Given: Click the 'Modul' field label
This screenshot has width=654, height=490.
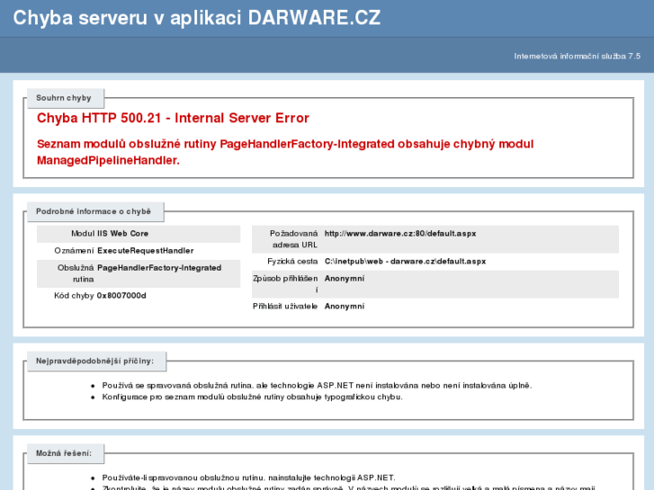Looking at the screenshot, I should (83, 234).
